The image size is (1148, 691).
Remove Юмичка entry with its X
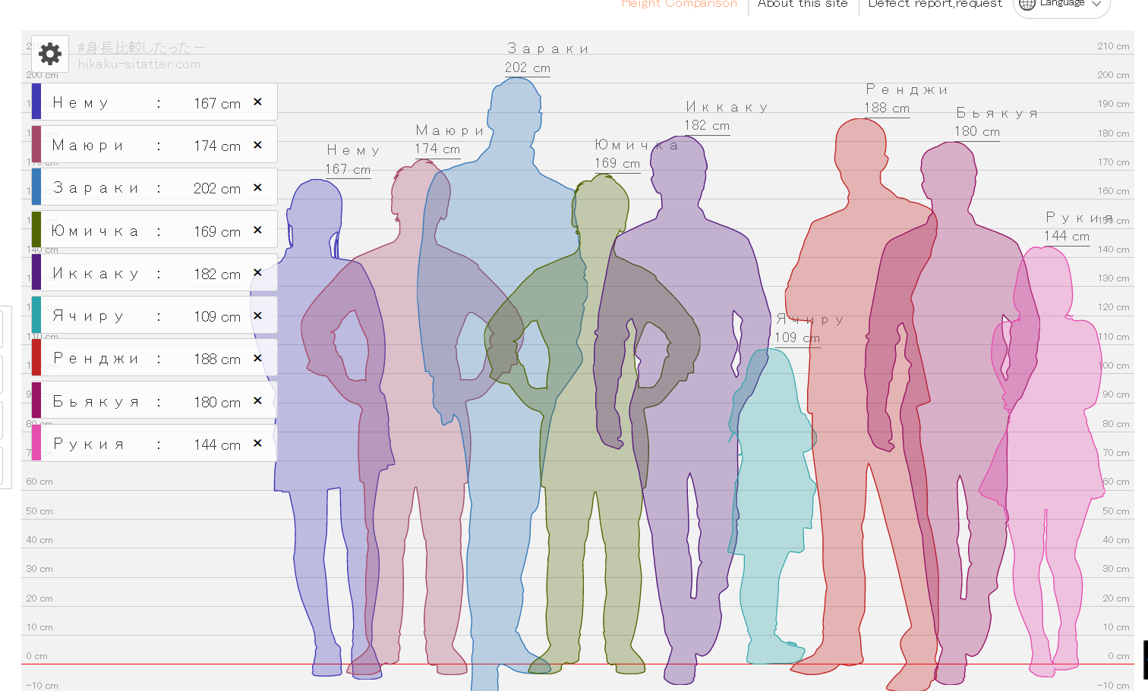[x=257, y=229]
